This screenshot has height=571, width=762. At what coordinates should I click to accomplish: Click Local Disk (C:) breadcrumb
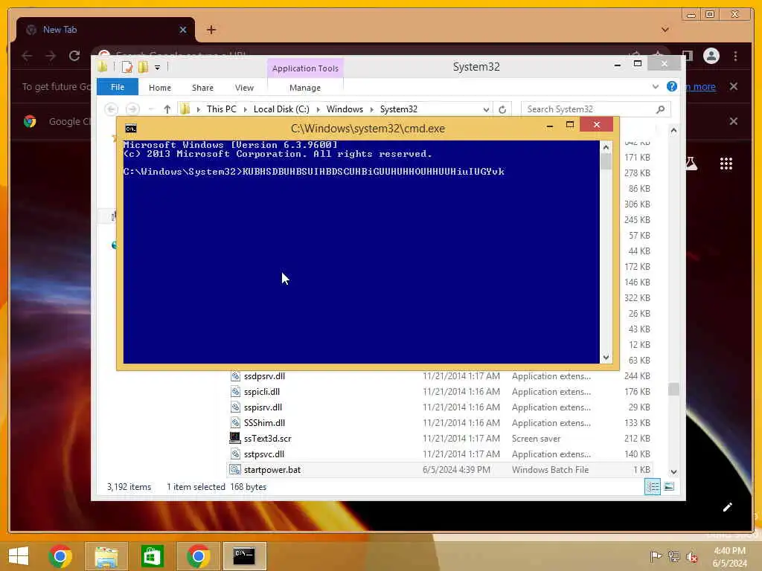pos(281,109)
